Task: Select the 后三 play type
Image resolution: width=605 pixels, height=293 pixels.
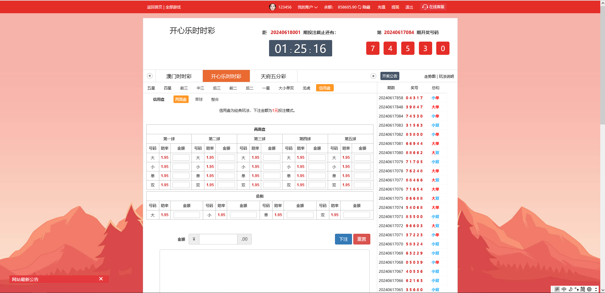Action: coord(217,88)
